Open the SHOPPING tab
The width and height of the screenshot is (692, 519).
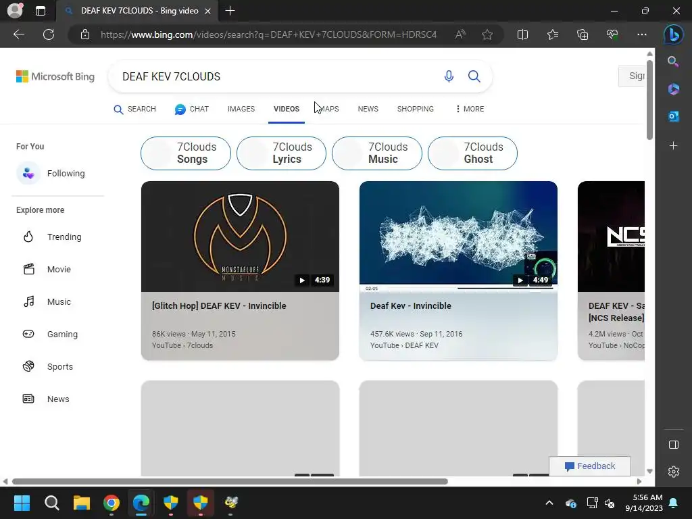coord(416,109)
